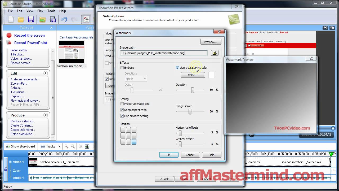The height and width of the screenshot is (191, 339).
Task: Click the Import Media folder-arrow icon
Action: point(42,20)
